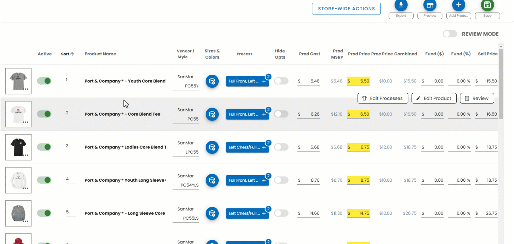The image size is (514, 244).
Task: Open the store Preview icon
Action: tap(430, 5)
